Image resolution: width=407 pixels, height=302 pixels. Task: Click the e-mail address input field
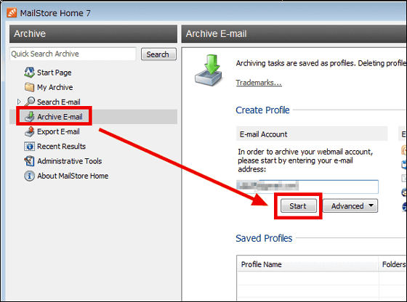307,187
